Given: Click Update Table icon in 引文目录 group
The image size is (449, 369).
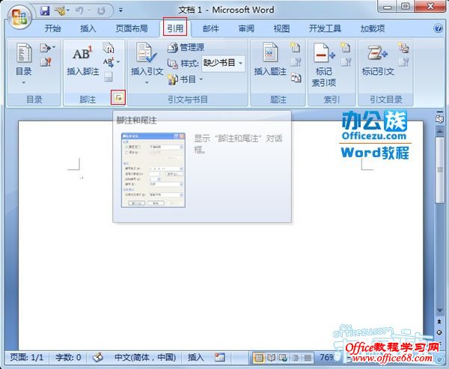Looking at the screenshot, I should pos(403,62).
